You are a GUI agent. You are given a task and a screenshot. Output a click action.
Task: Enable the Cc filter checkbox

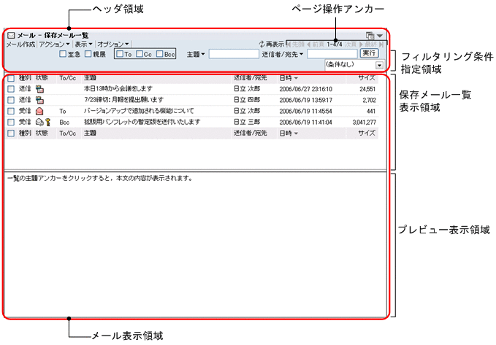[140, 54]
